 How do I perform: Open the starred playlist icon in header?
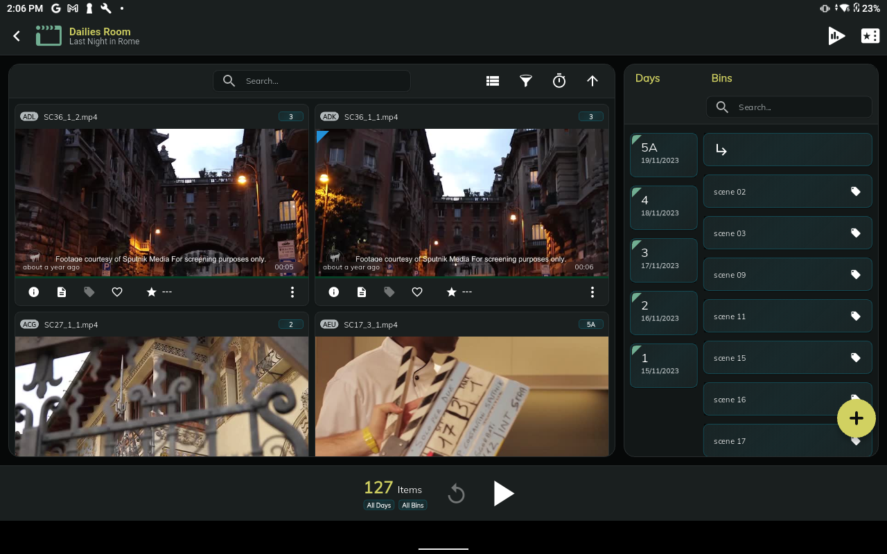click(870, 36)
